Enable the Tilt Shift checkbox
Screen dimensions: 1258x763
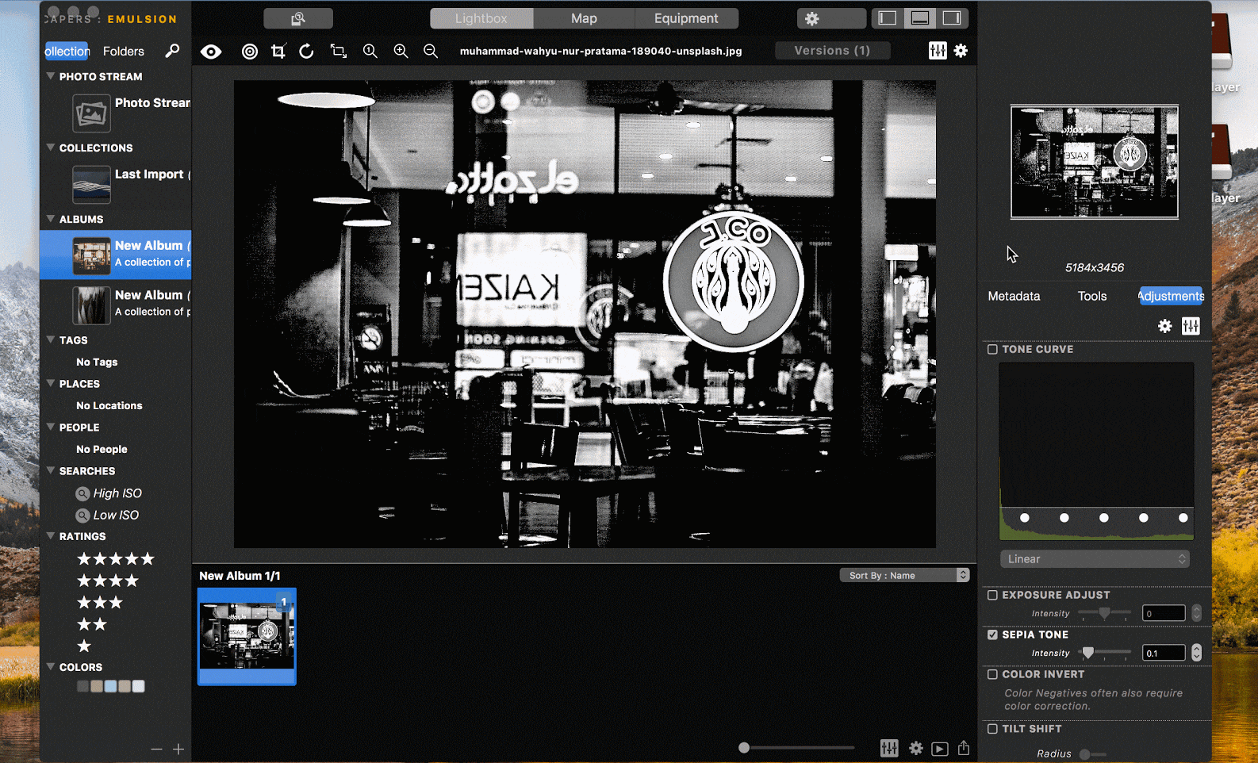click(x=992, y=729)
